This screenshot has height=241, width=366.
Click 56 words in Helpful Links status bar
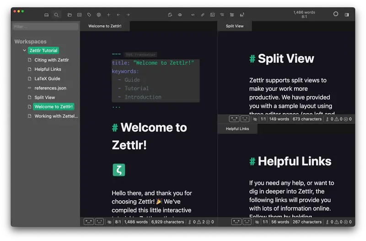pyautogui.click(x=280, y=222)
